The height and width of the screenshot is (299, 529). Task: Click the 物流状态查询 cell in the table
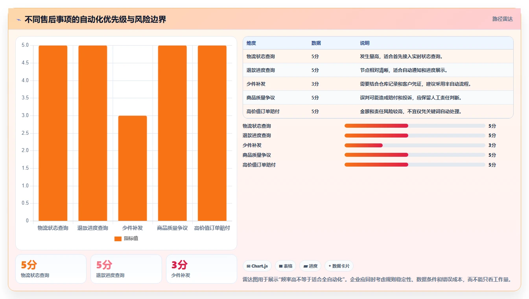[x=261, y=57]
